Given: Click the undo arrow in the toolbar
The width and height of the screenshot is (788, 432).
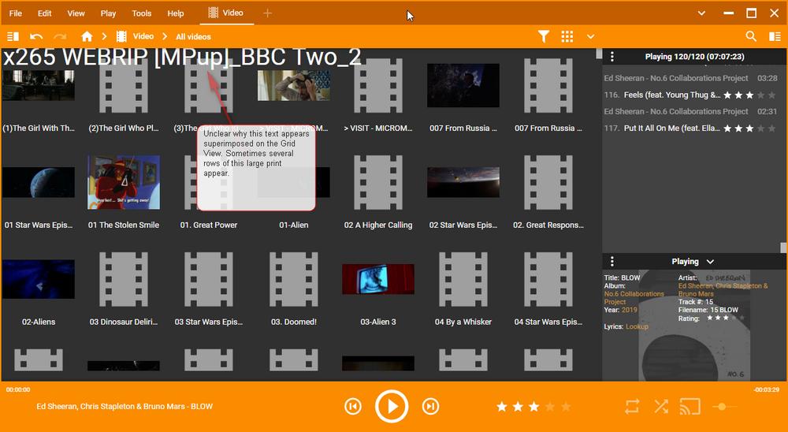Looking at the screenshot, I should click(x=36, y=36).
